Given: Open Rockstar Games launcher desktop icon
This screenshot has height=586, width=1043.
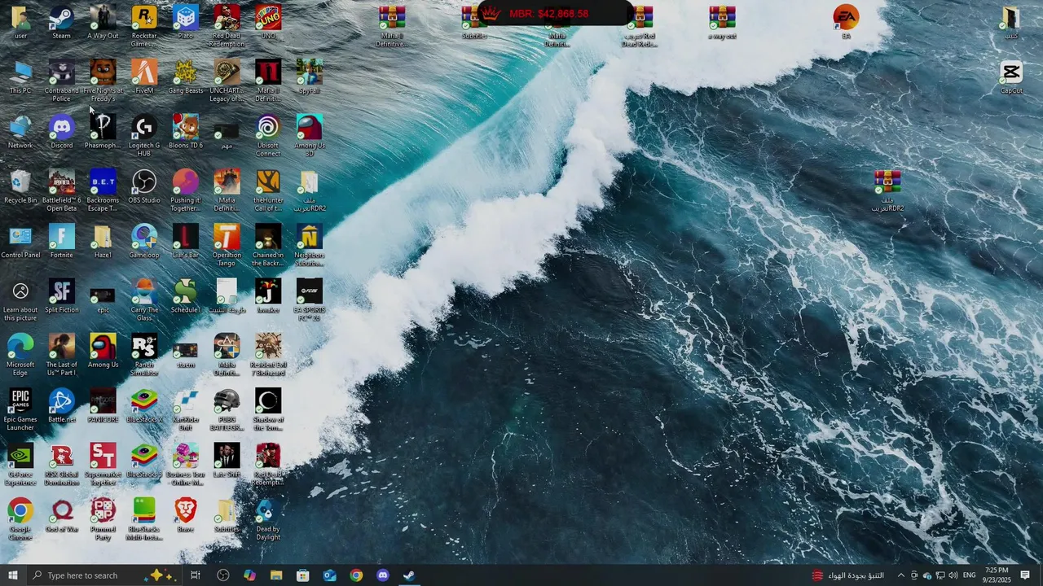Looking at the screenshot, I should tap(144, 26).
